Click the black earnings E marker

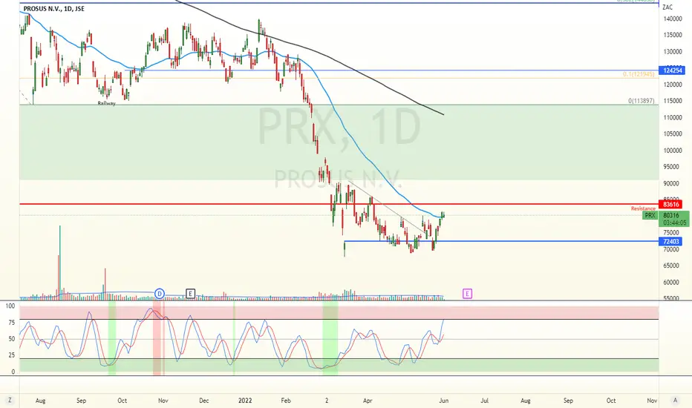tap(190, 294)
